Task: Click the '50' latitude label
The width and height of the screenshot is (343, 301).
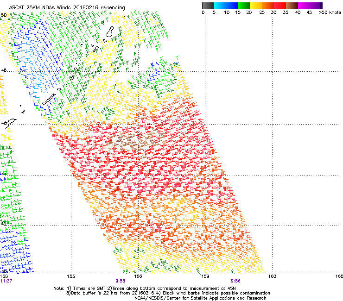Action: coord(4,15)
